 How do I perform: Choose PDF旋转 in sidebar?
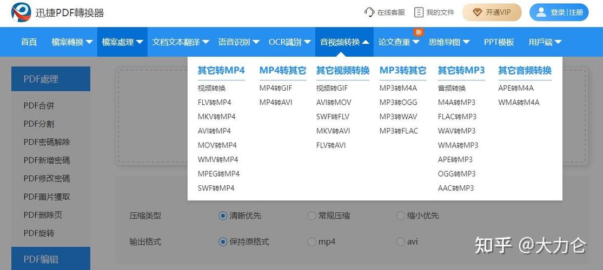(x=39, y=233)
